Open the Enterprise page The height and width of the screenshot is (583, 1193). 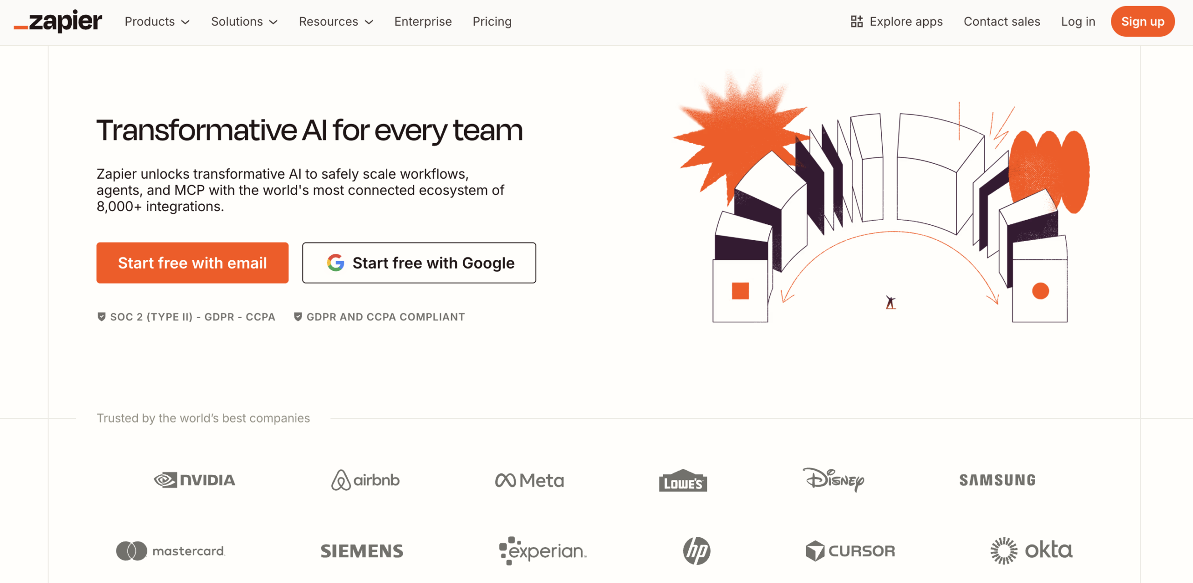click(x=423, y=21)
